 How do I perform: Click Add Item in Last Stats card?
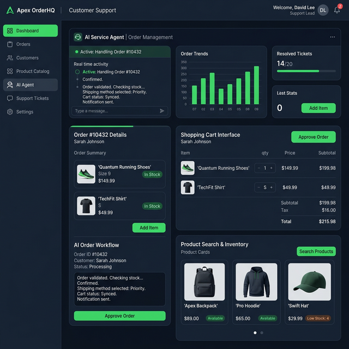tap(318, 108)
